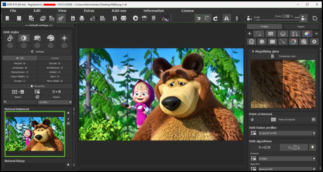Open the No filter dropdown

54,102
